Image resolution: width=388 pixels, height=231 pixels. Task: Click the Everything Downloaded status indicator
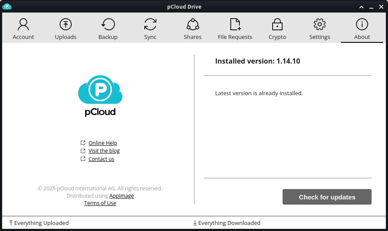[227, 223]
